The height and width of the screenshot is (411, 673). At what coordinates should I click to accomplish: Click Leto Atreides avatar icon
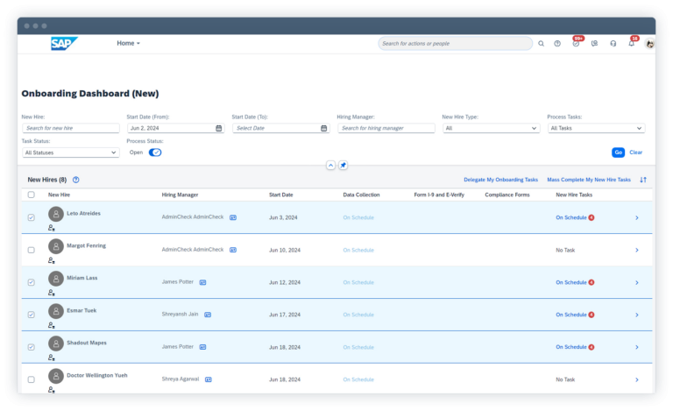(x=56, y=214)
